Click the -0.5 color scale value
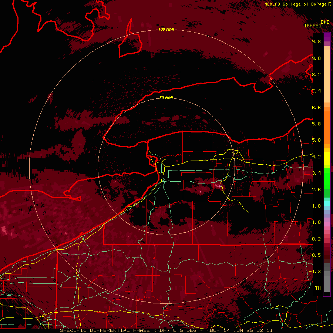 [315, 255]
